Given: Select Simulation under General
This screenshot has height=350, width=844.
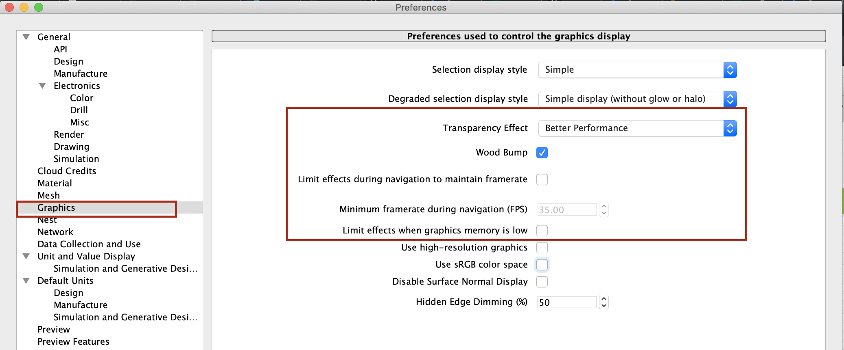Looking at the screenshot, I should (77, 159).
